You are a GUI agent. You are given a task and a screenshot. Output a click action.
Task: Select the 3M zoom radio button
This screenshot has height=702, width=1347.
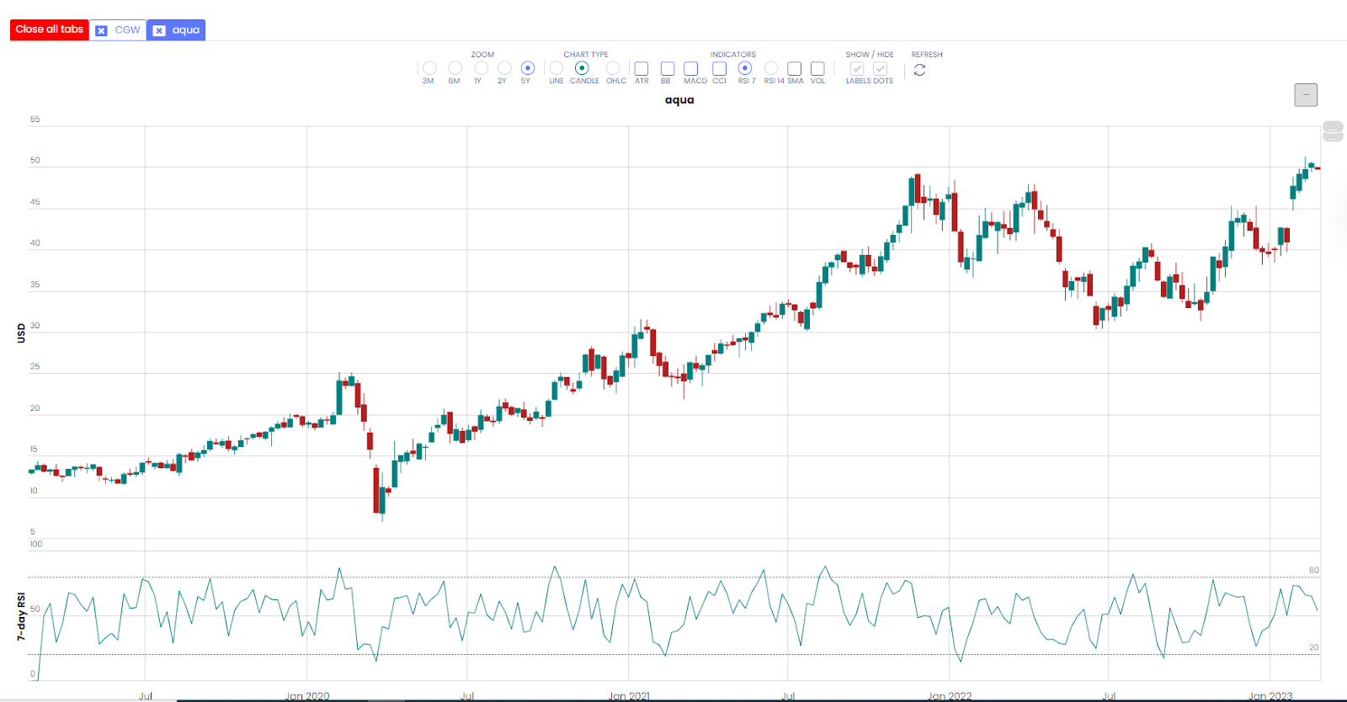[429, 68]
